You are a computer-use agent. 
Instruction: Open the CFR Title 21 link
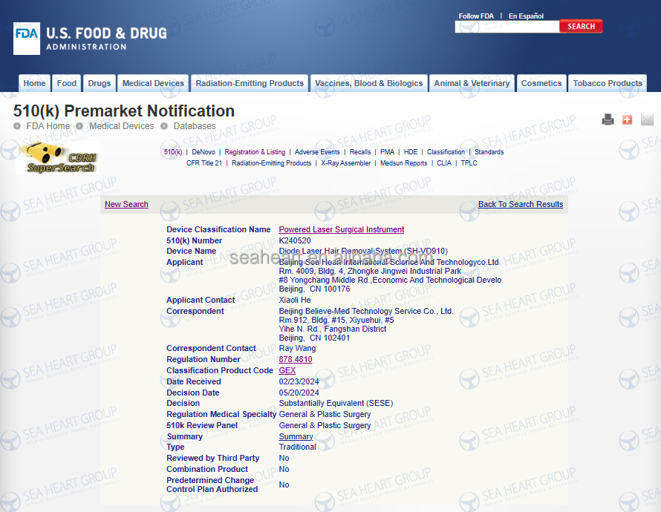point(204,163)
